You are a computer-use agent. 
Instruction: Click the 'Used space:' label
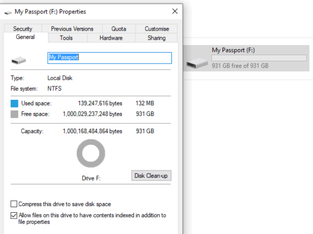[36, 104]
